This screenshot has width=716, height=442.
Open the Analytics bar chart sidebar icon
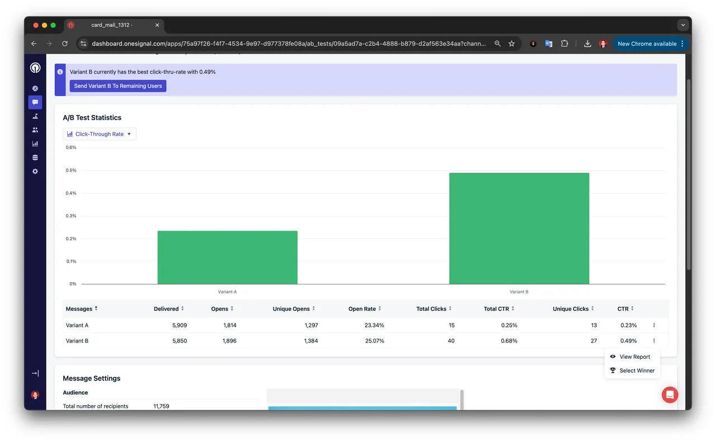[x=35, y=144]
